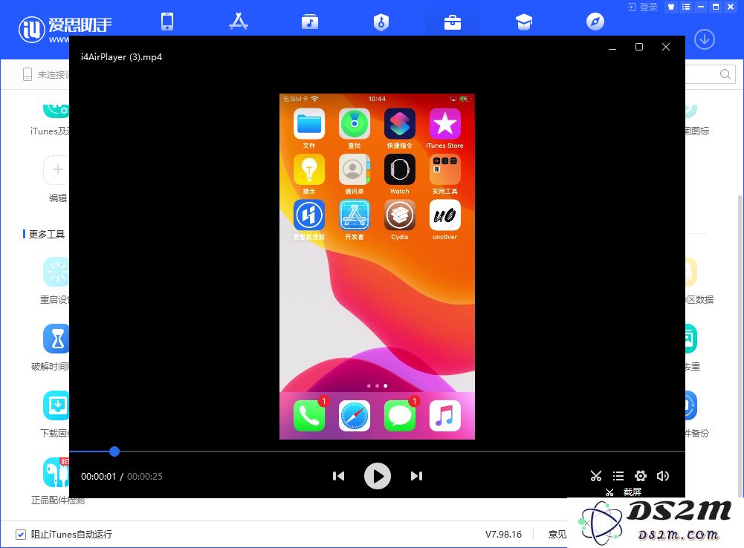744x548 pixels.
Task: Click the 开发者 developer app icon in video
Action: click(355, 215)
